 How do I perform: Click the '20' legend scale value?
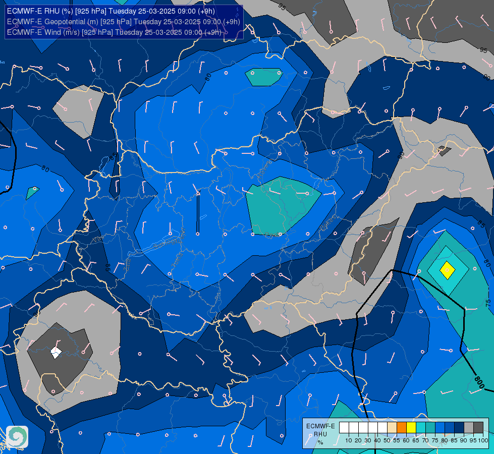[358, 440]
